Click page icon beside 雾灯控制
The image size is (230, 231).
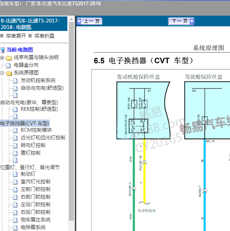[15, 153]
